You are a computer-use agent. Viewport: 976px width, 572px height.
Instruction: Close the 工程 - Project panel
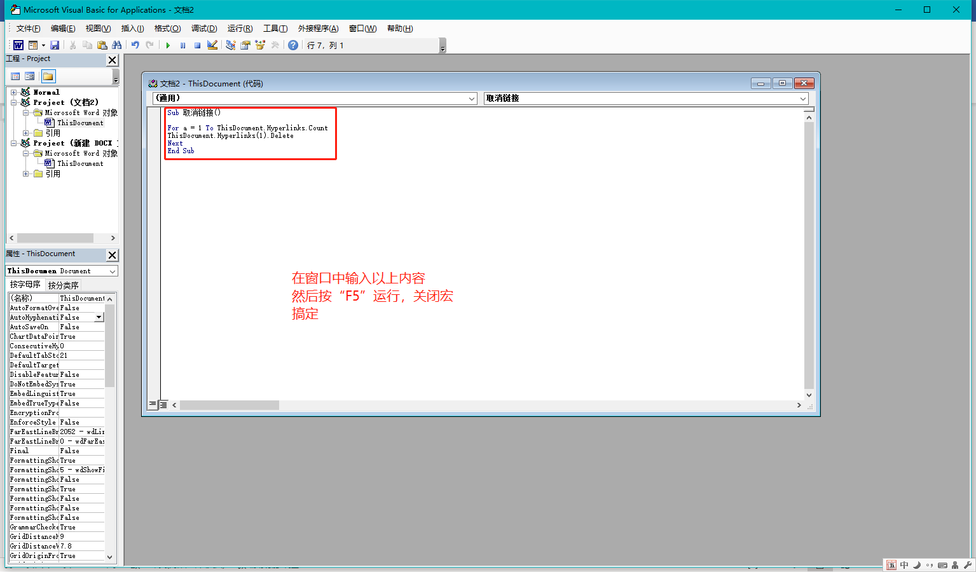click(112, 60)
